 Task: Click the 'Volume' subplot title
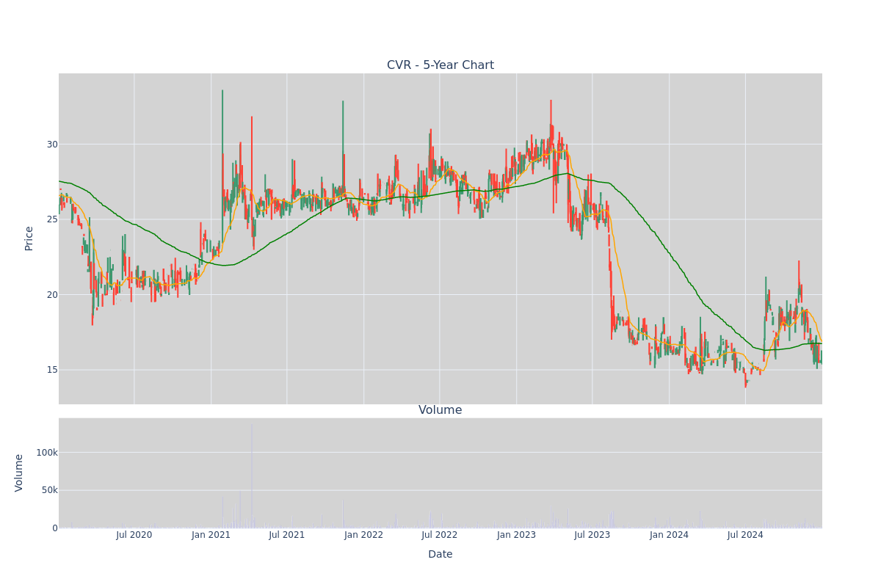[440, 410]
